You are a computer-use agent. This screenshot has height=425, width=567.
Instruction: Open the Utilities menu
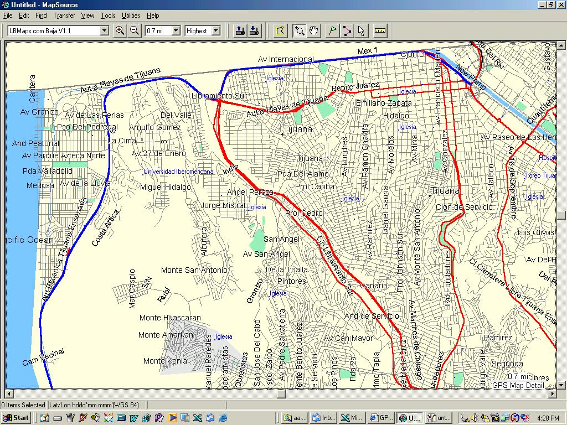coord(131,15)
